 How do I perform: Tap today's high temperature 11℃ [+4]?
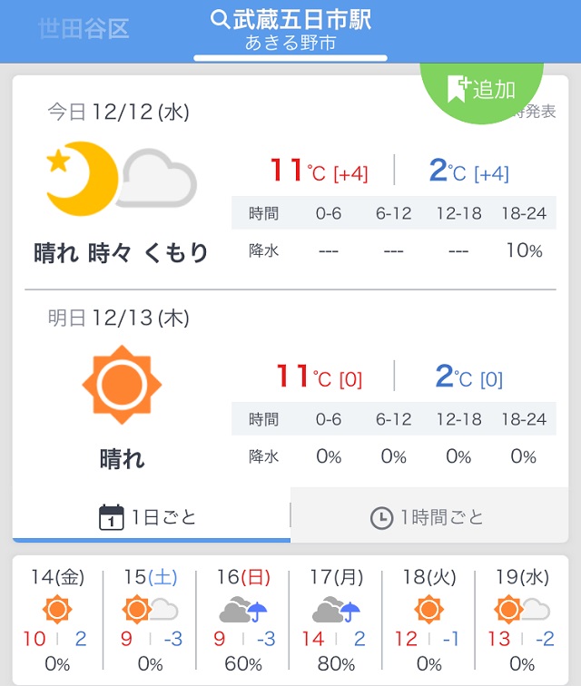[x=319, y=170]
